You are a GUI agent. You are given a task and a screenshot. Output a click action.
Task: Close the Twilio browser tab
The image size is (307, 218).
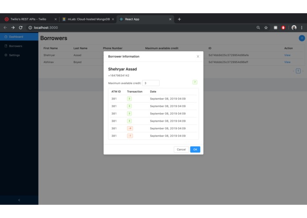click(x=55, y=19)
